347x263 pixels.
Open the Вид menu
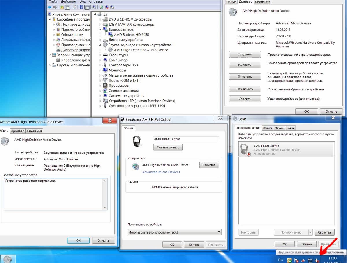(x=83, y=1)
